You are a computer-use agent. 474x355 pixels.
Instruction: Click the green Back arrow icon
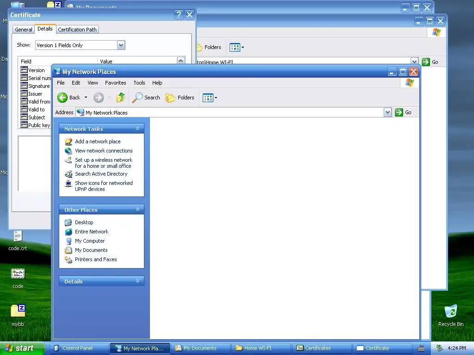tap(62, 98)
